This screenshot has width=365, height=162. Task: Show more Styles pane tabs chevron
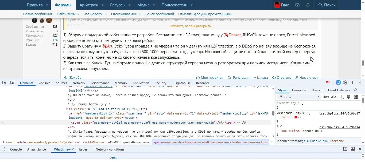[x=355, y=90]
